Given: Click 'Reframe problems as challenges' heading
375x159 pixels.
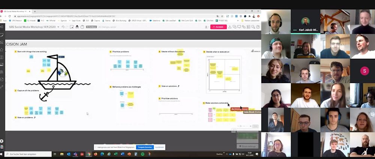Looking at the screenshot, I should click(126, 87).
